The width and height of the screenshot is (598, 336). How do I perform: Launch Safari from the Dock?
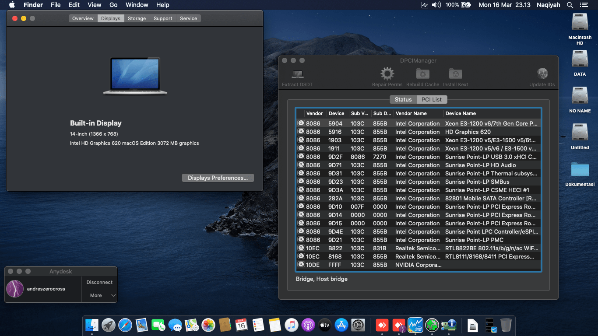[125, 325]
